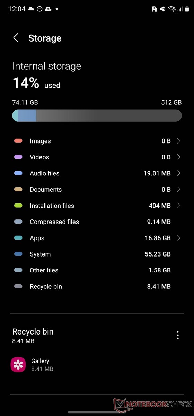Open Gallery recycle bin entry
The height and width of the screenshot is (416, 194).
click(97, 364)
